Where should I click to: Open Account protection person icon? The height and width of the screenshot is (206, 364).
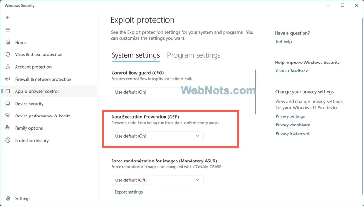8,67
